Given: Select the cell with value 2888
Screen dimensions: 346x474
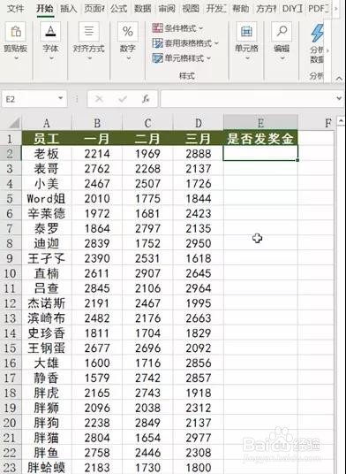Looking at the screenshot, I should [x=199, y=154].
